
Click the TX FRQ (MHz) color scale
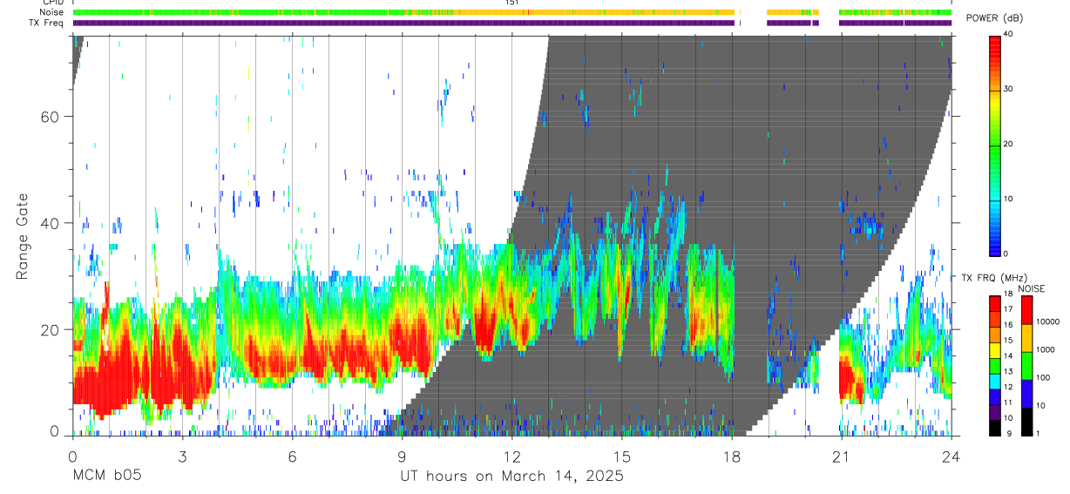point(995,365)
